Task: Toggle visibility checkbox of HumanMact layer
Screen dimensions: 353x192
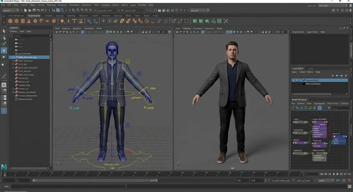Action: point(293,80)
